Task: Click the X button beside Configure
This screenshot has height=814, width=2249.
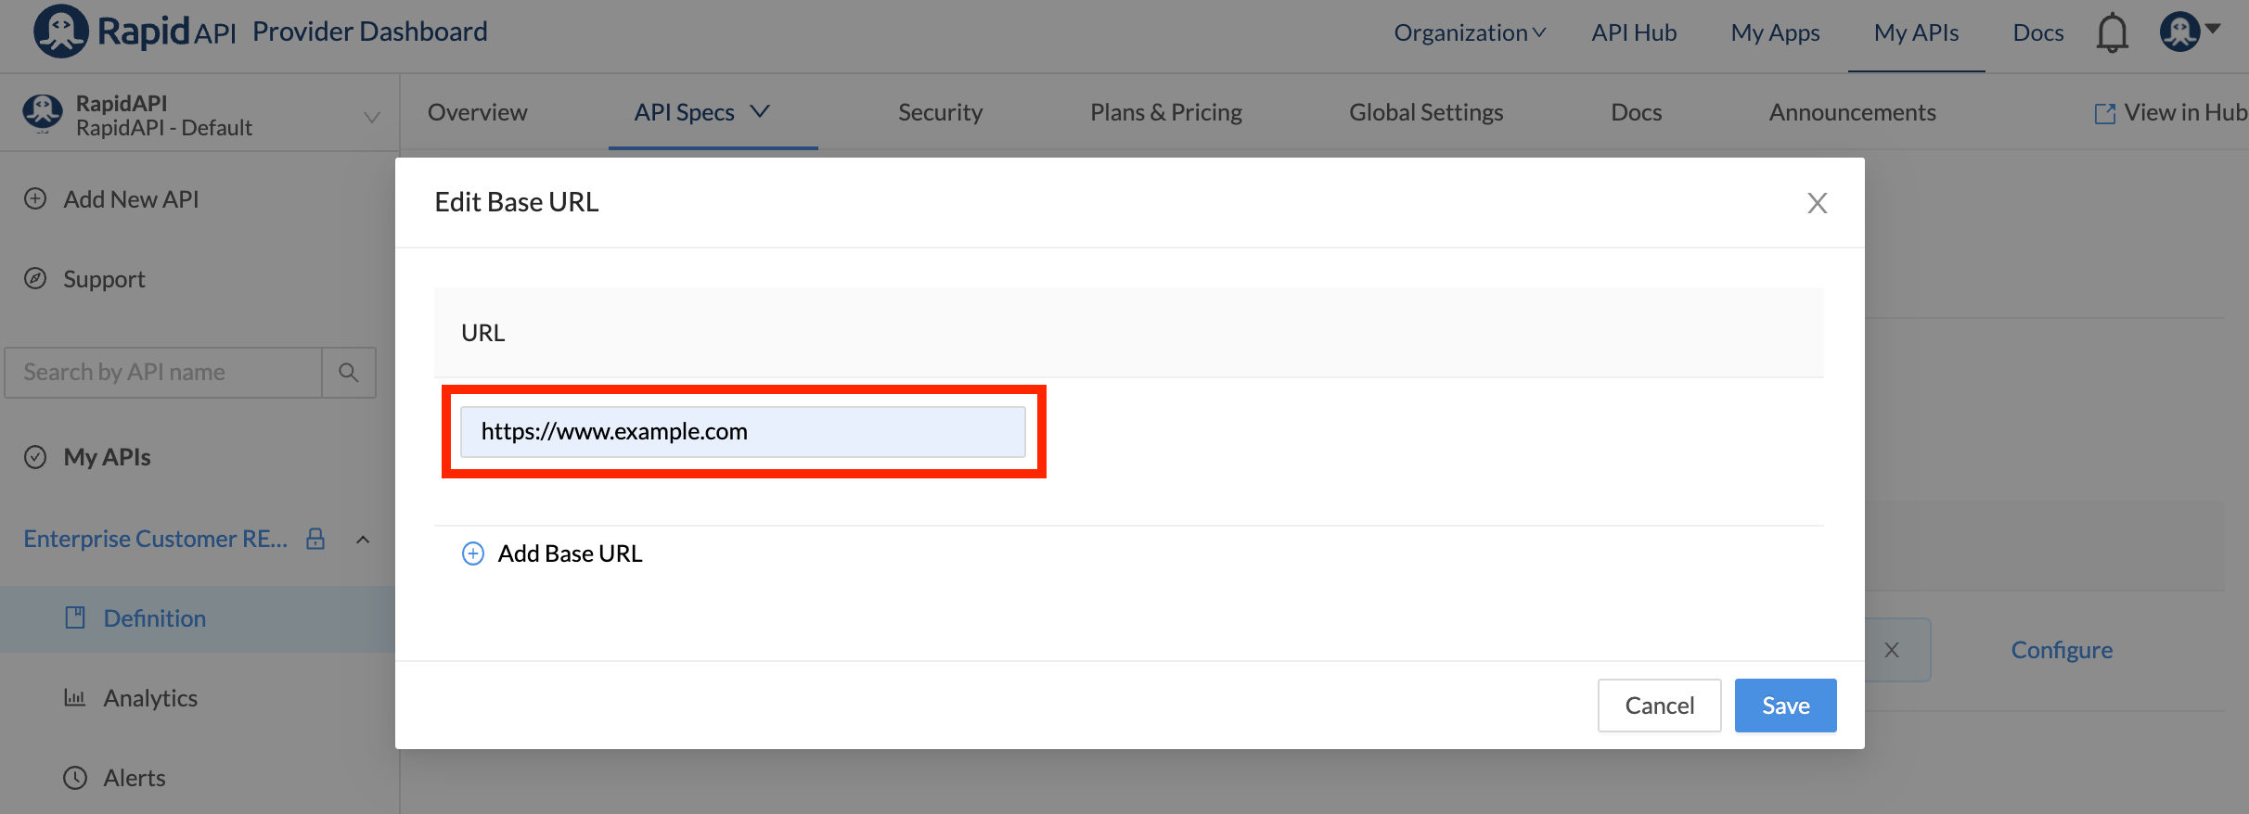Action: point(1892,650)
